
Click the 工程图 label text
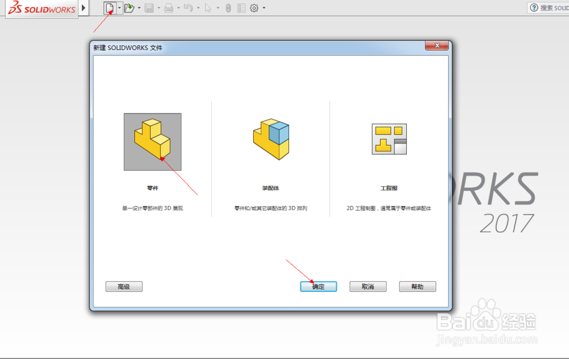pyautogui.click(x=389, y=188)
